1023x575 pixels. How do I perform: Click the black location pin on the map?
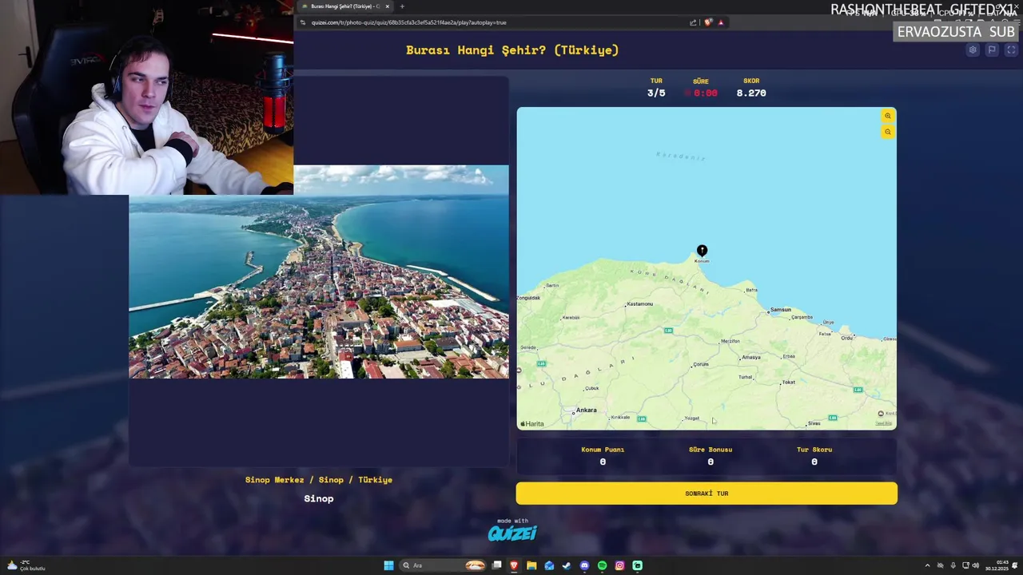point(702,251)
